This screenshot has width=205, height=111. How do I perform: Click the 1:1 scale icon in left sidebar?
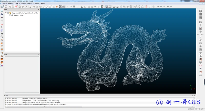[x=2, y=17]
